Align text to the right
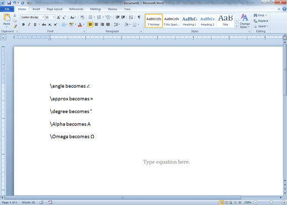The image size is (287, 205). (102, 24)
